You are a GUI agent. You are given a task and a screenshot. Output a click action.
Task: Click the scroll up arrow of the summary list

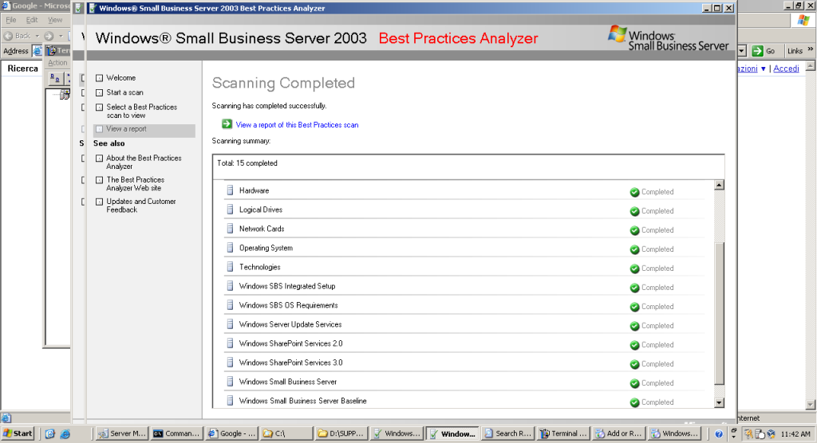pyautogui.click(x=719, y=185)
